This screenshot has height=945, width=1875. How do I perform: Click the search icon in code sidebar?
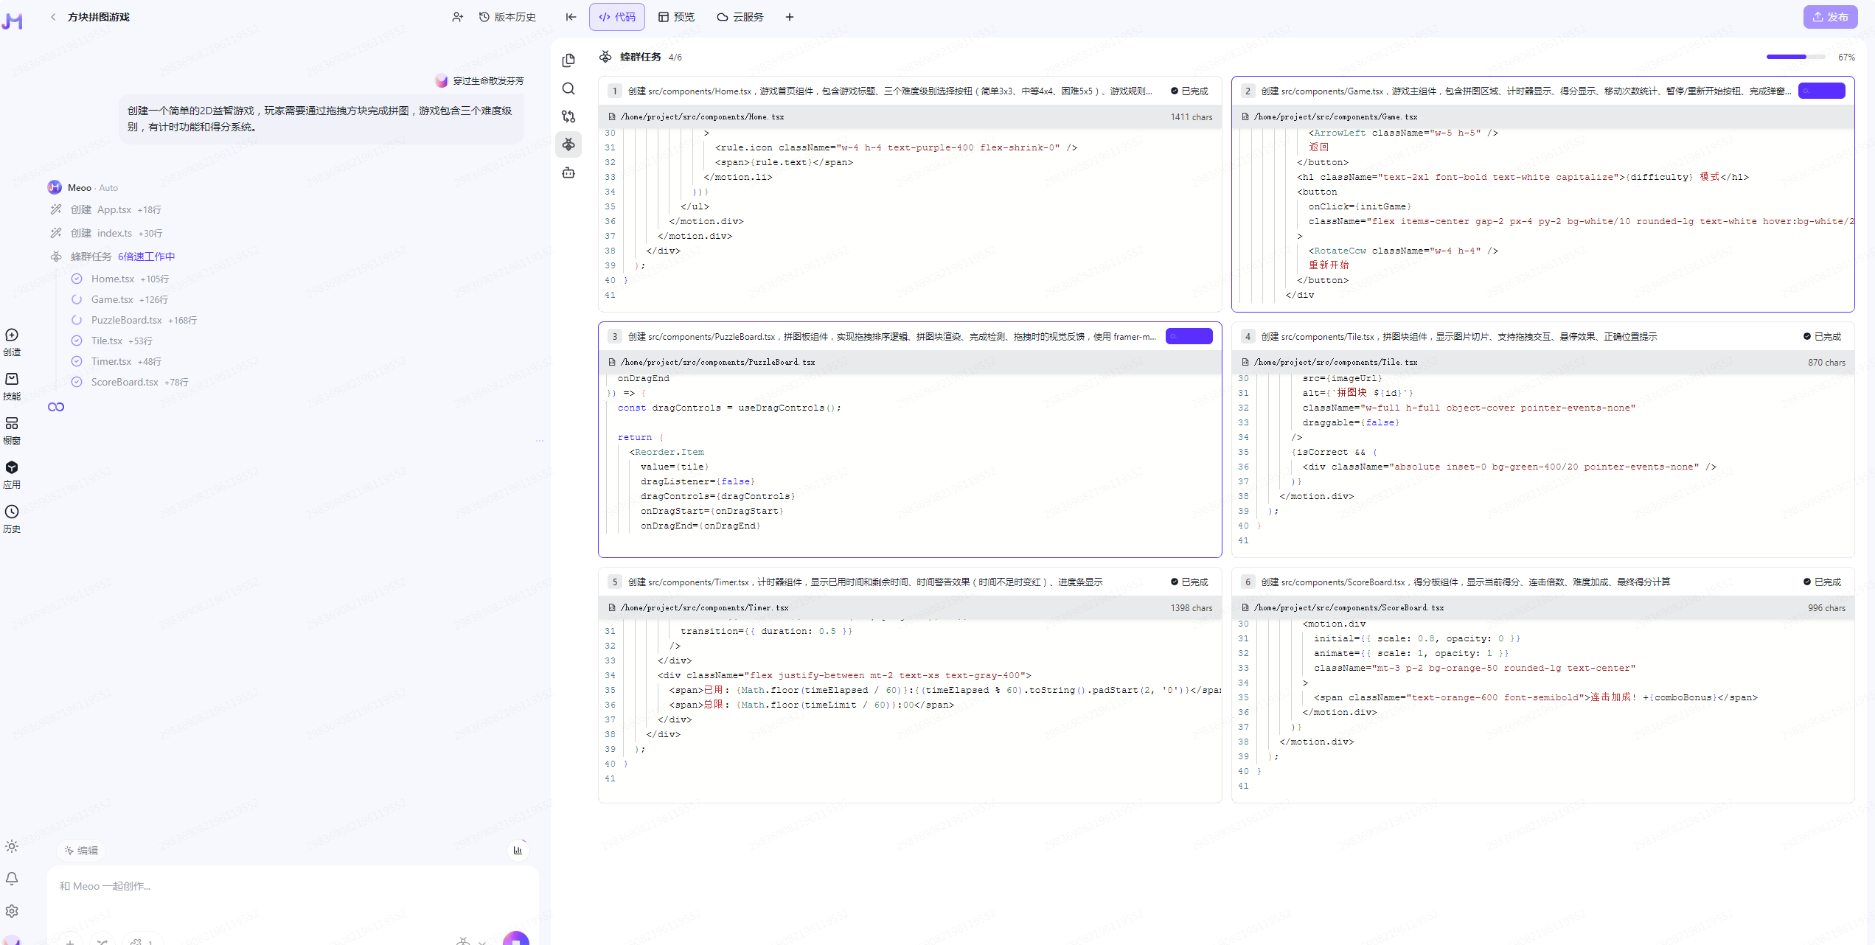click(568, 88)
